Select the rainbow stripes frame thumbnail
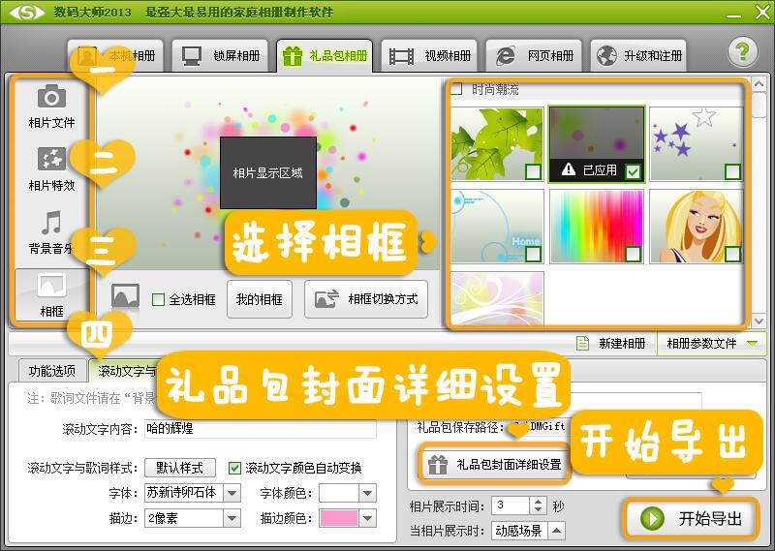Screen dimensions: 775x551 point(597,227)
